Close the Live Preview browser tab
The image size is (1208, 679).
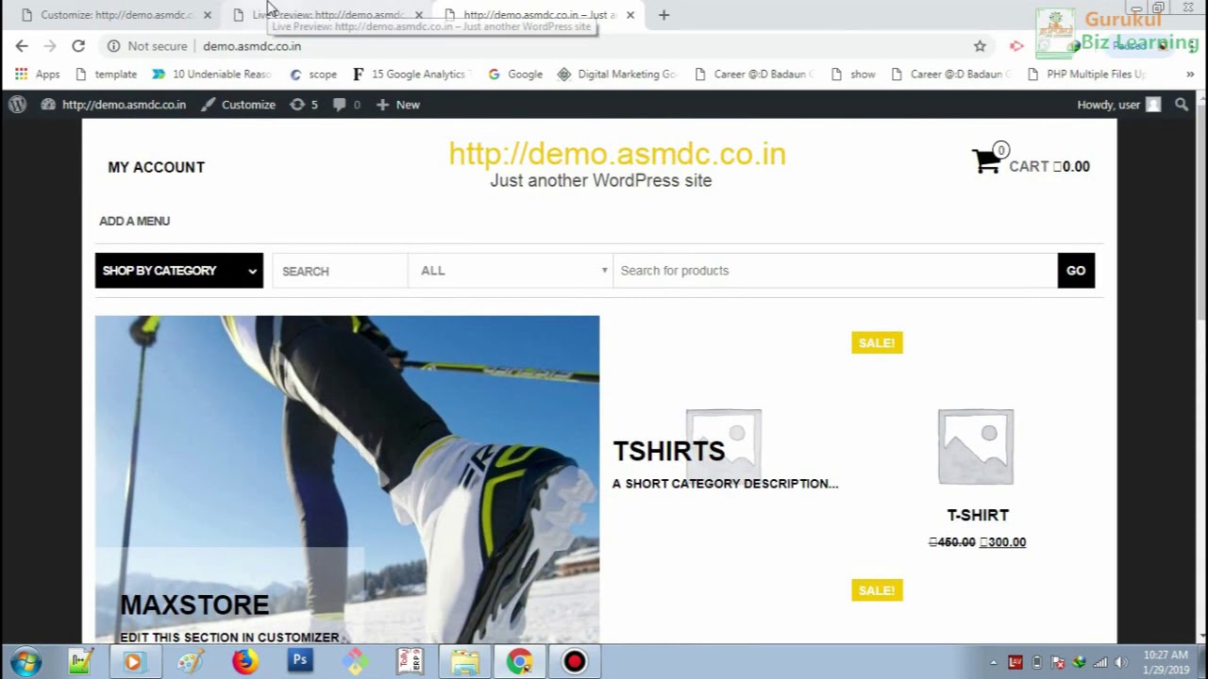419,15
